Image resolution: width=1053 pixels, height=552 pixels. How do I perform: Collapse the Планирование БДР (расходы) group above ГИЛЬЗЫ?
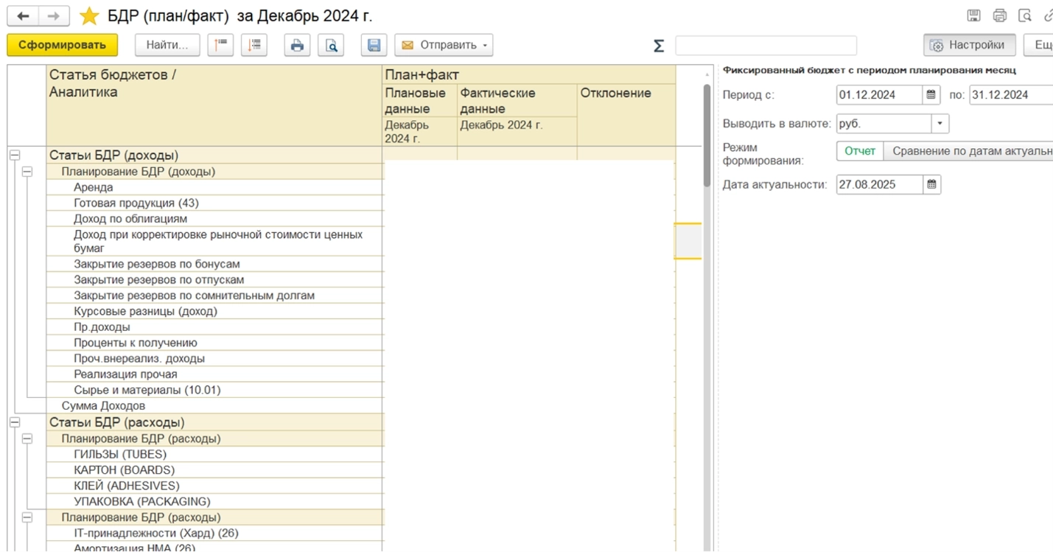27,439
